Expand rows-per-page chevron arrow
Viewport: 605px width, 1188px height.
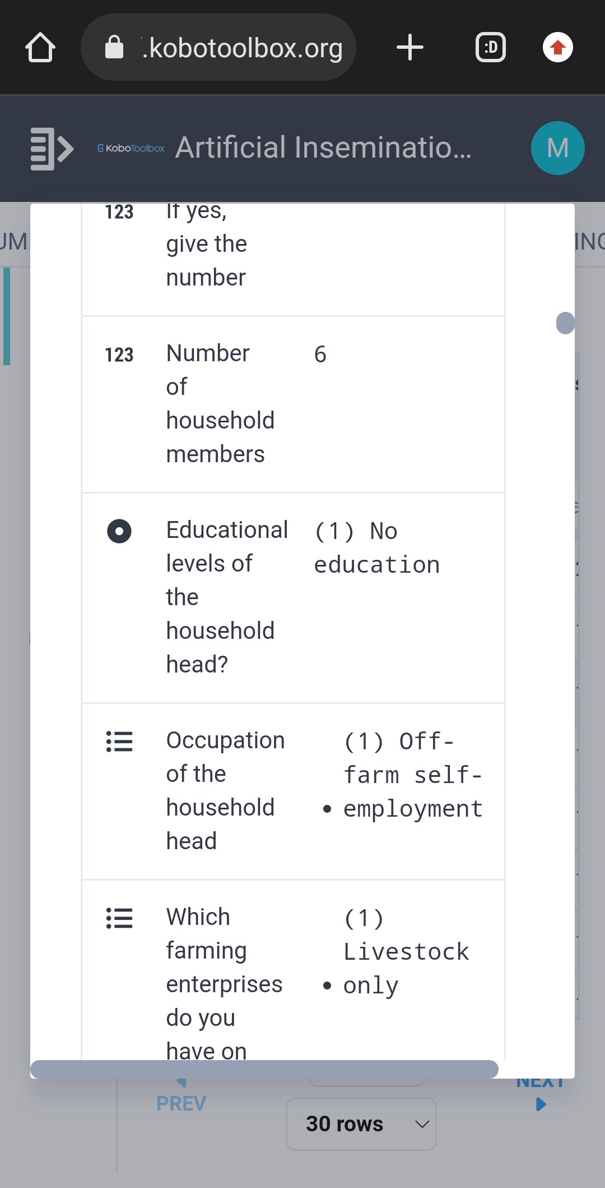click(422, 1124)
